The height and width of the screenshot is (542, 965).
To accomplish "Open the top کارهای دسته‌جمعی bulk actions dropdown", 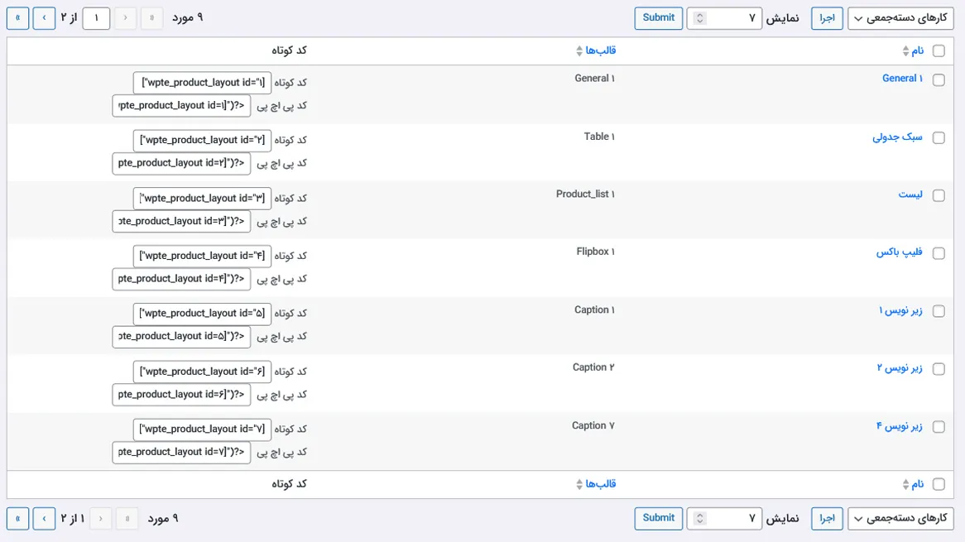I will tap(900, 18).
